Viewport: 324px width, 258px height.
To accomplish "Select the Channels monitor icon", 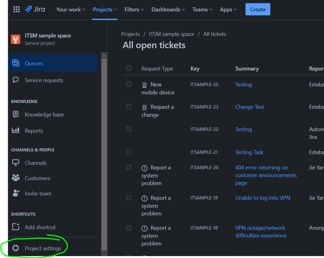I will click(x=16, y=163).
